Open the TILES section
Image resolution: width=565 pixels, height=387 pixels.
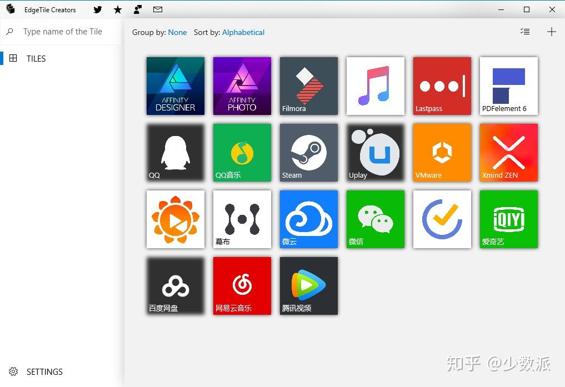tap(61, 58)
